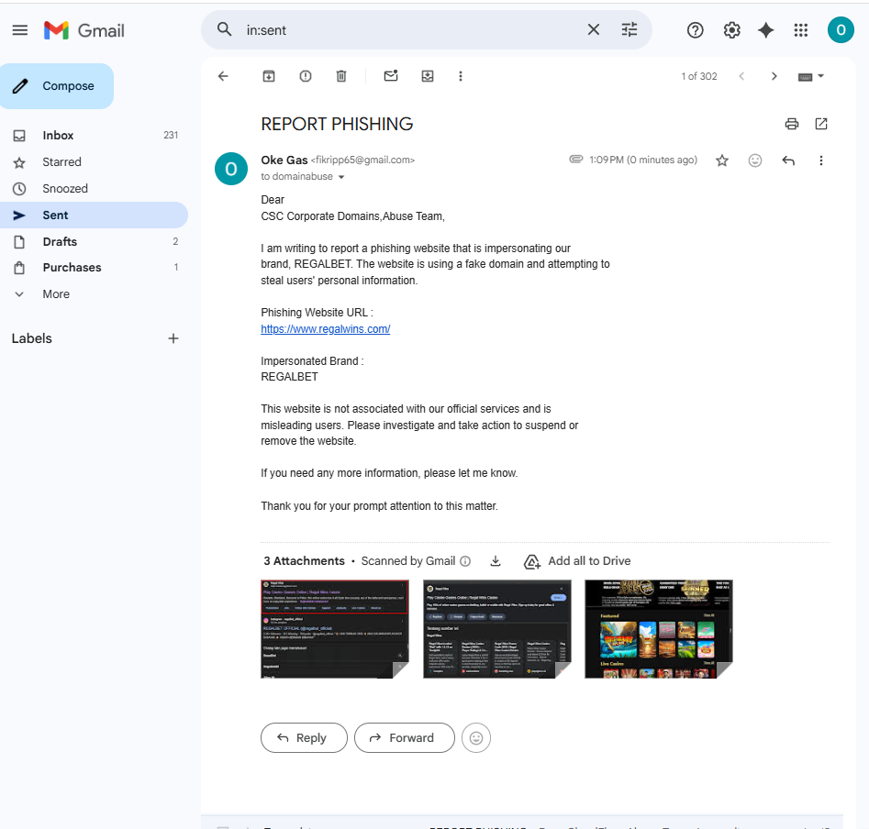The image size is (869, 829).
Task: Click the attachment paperclip indicator
Action: 576,160
